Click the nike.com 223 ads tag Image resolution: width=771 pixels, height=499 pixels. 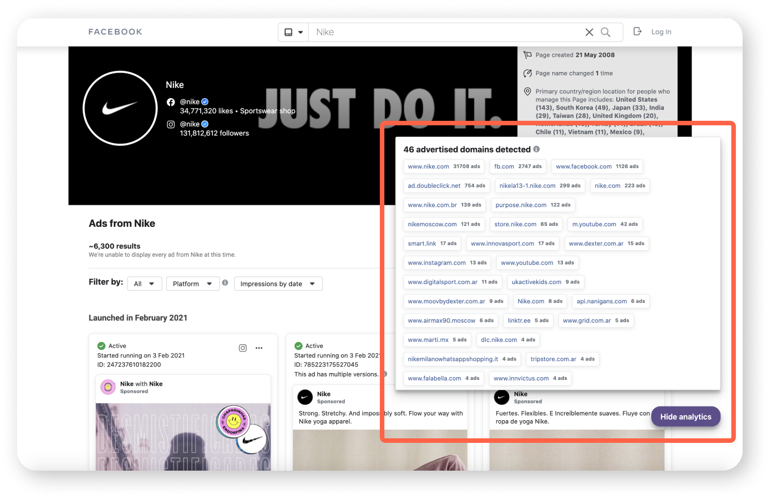620,186
